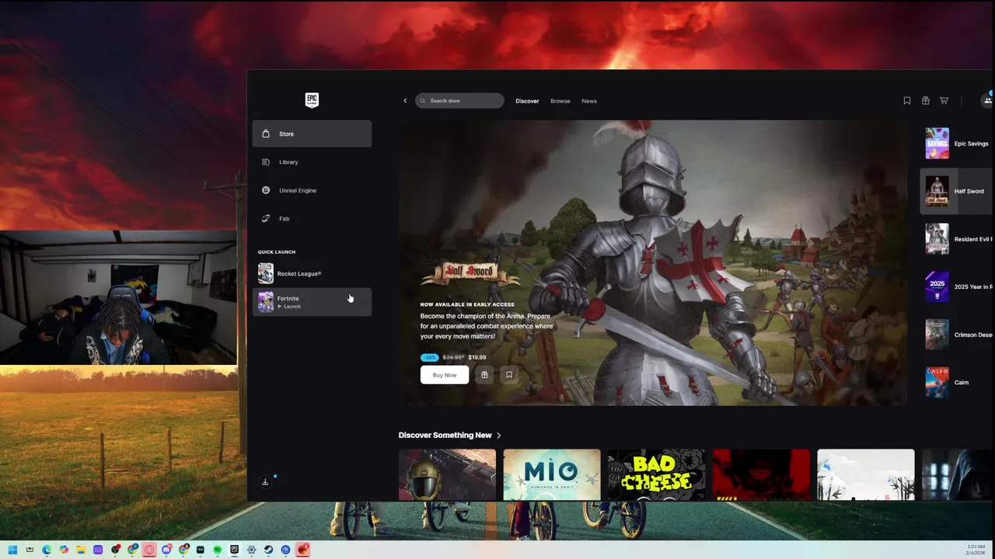Open the Opera browser taskbar icon

pos(149,550)
